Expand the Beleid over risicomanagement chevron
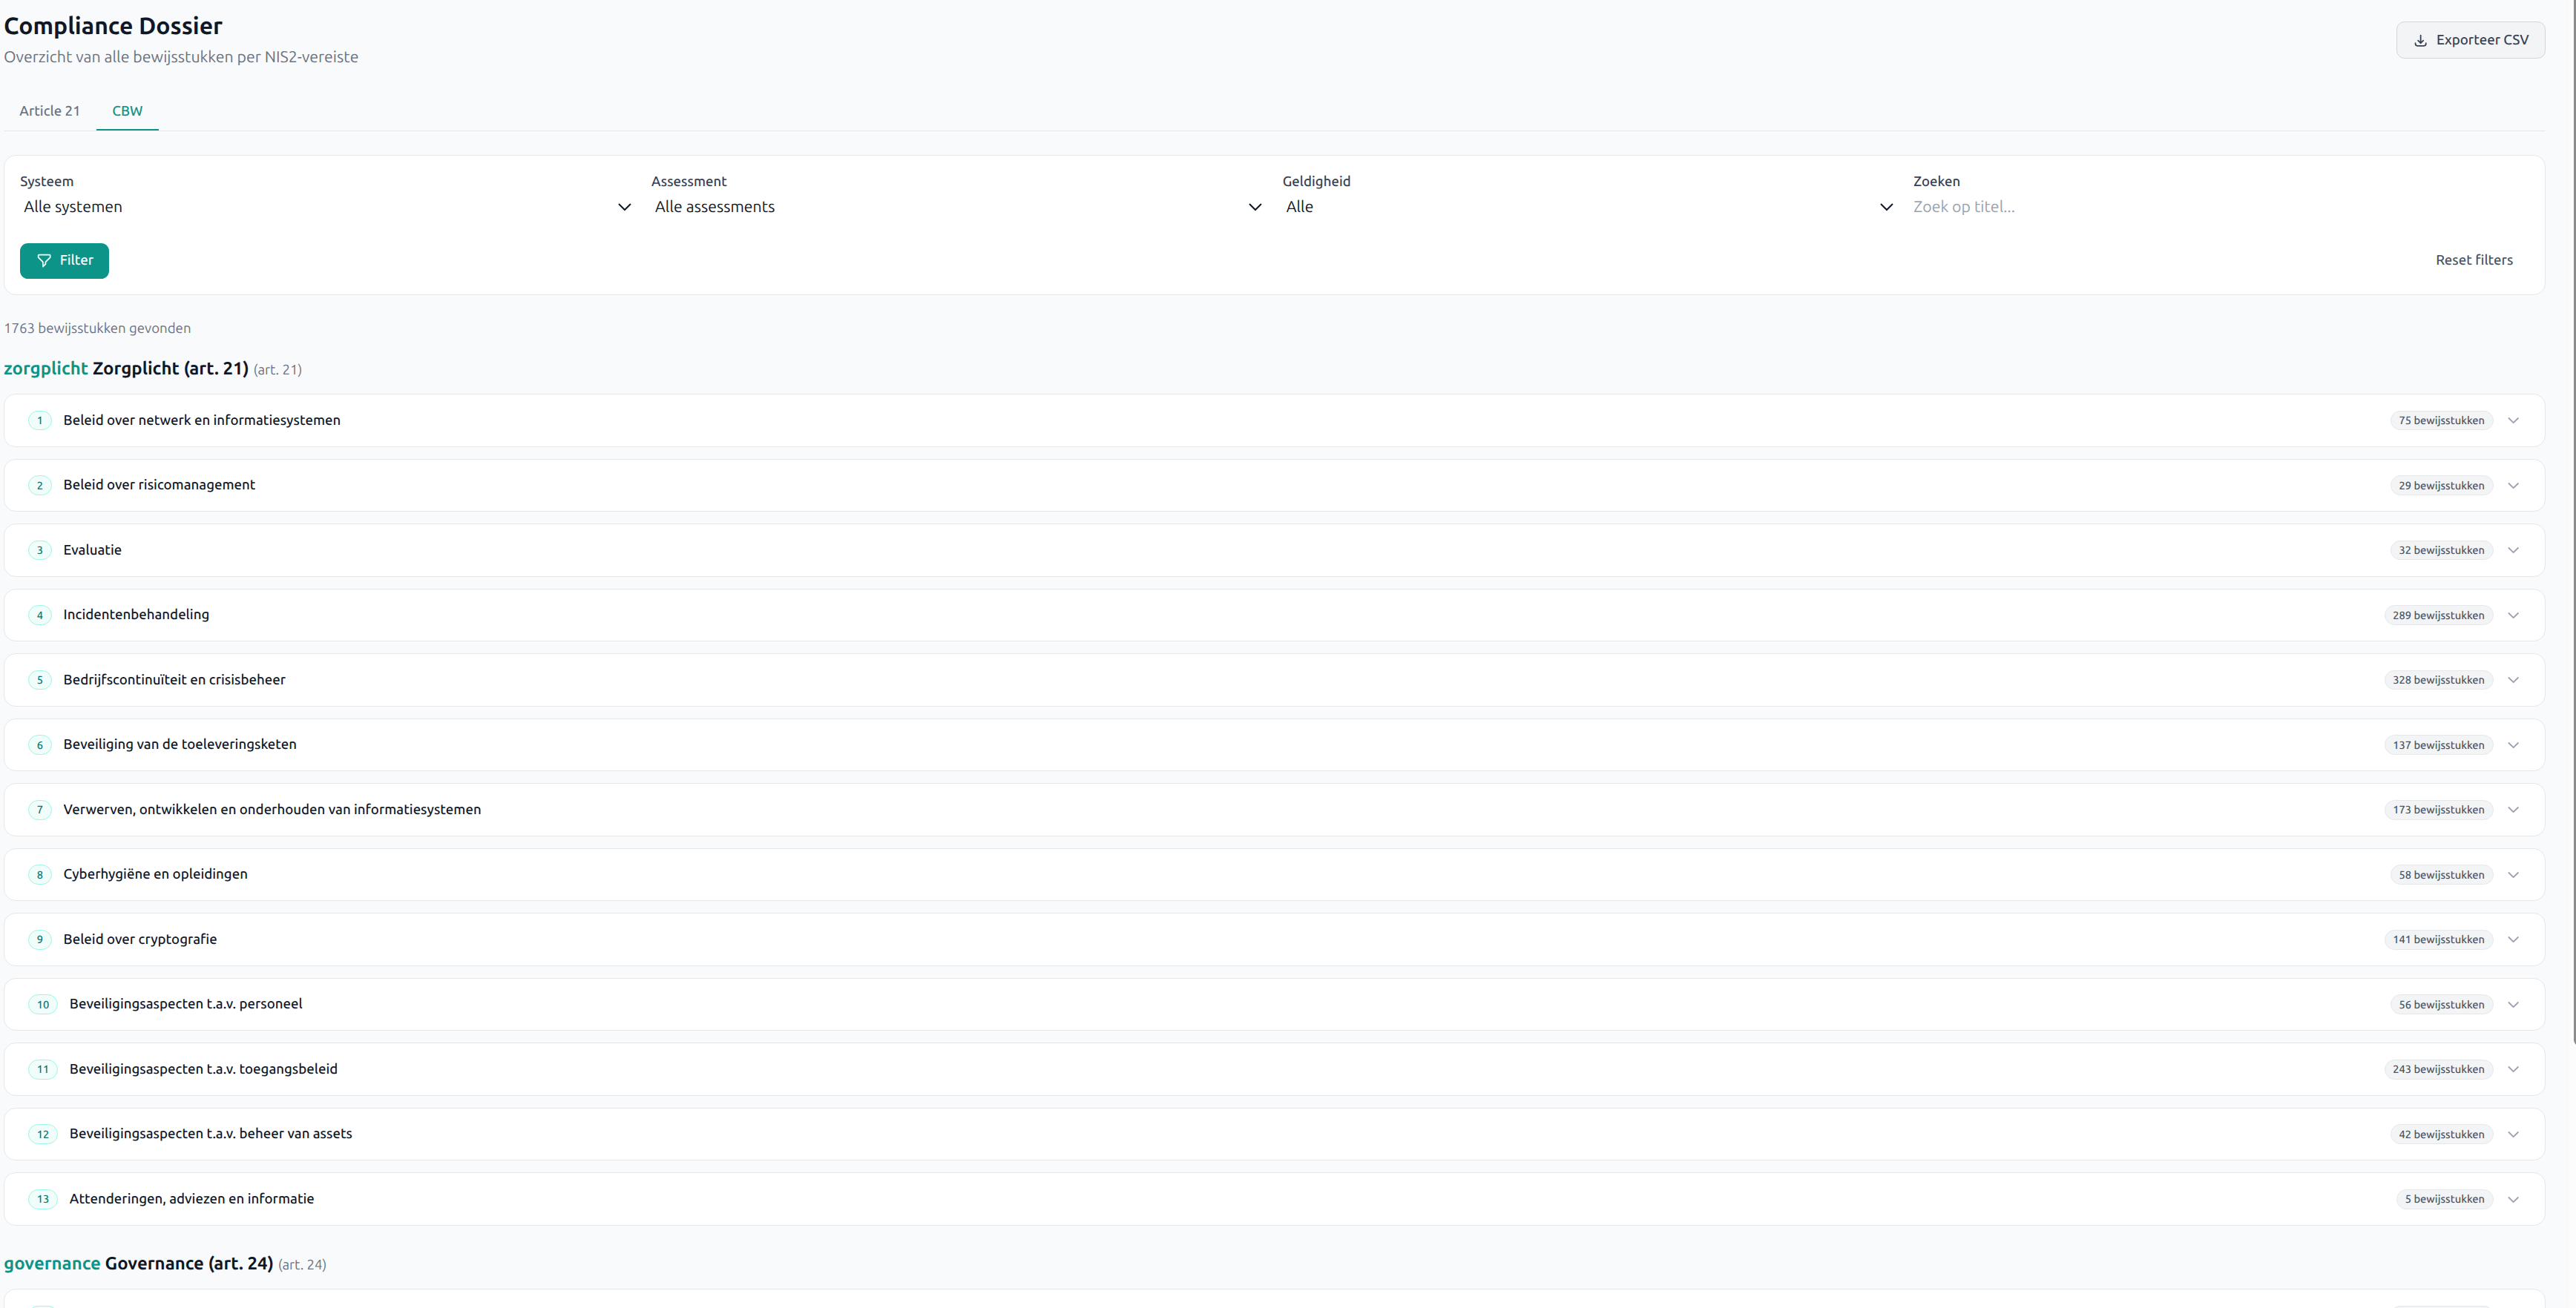 tap(2513, 486)
